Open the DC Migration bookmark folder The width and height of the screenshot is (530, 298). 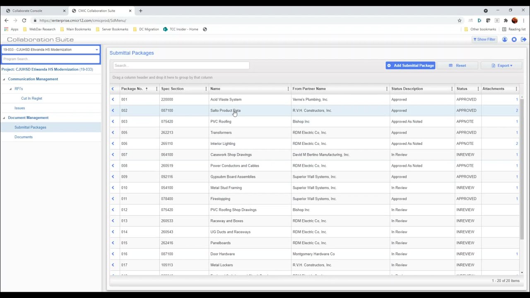(x=146, y=29)
